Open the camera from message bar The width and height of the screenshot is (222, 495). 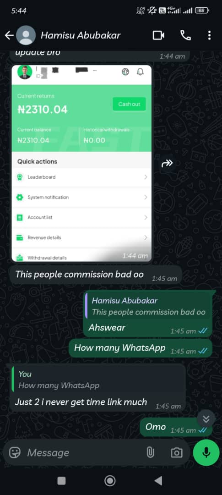(x=177, y=453)
